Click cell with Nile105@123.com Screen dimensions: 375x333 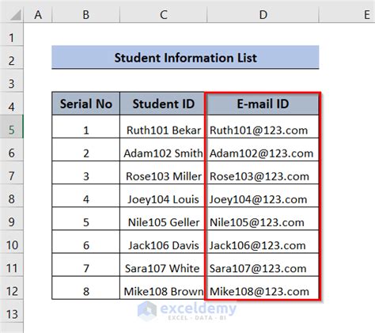263,219
